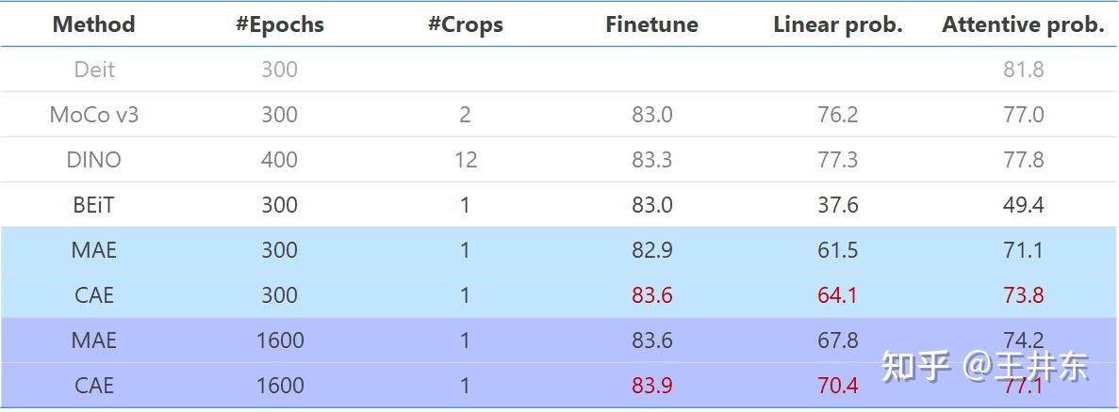Viewport: 1119px width, 412px height.
Task: Select the 76.2 value in MoCo v3 row
Action: [x=837, y=115]
